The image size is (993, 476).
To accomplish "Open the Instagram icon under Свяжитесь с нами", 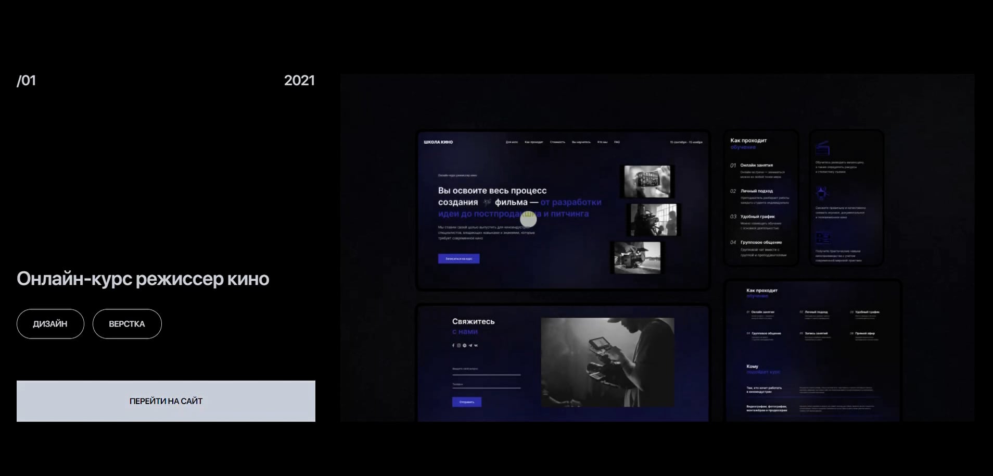I will 459,345.
